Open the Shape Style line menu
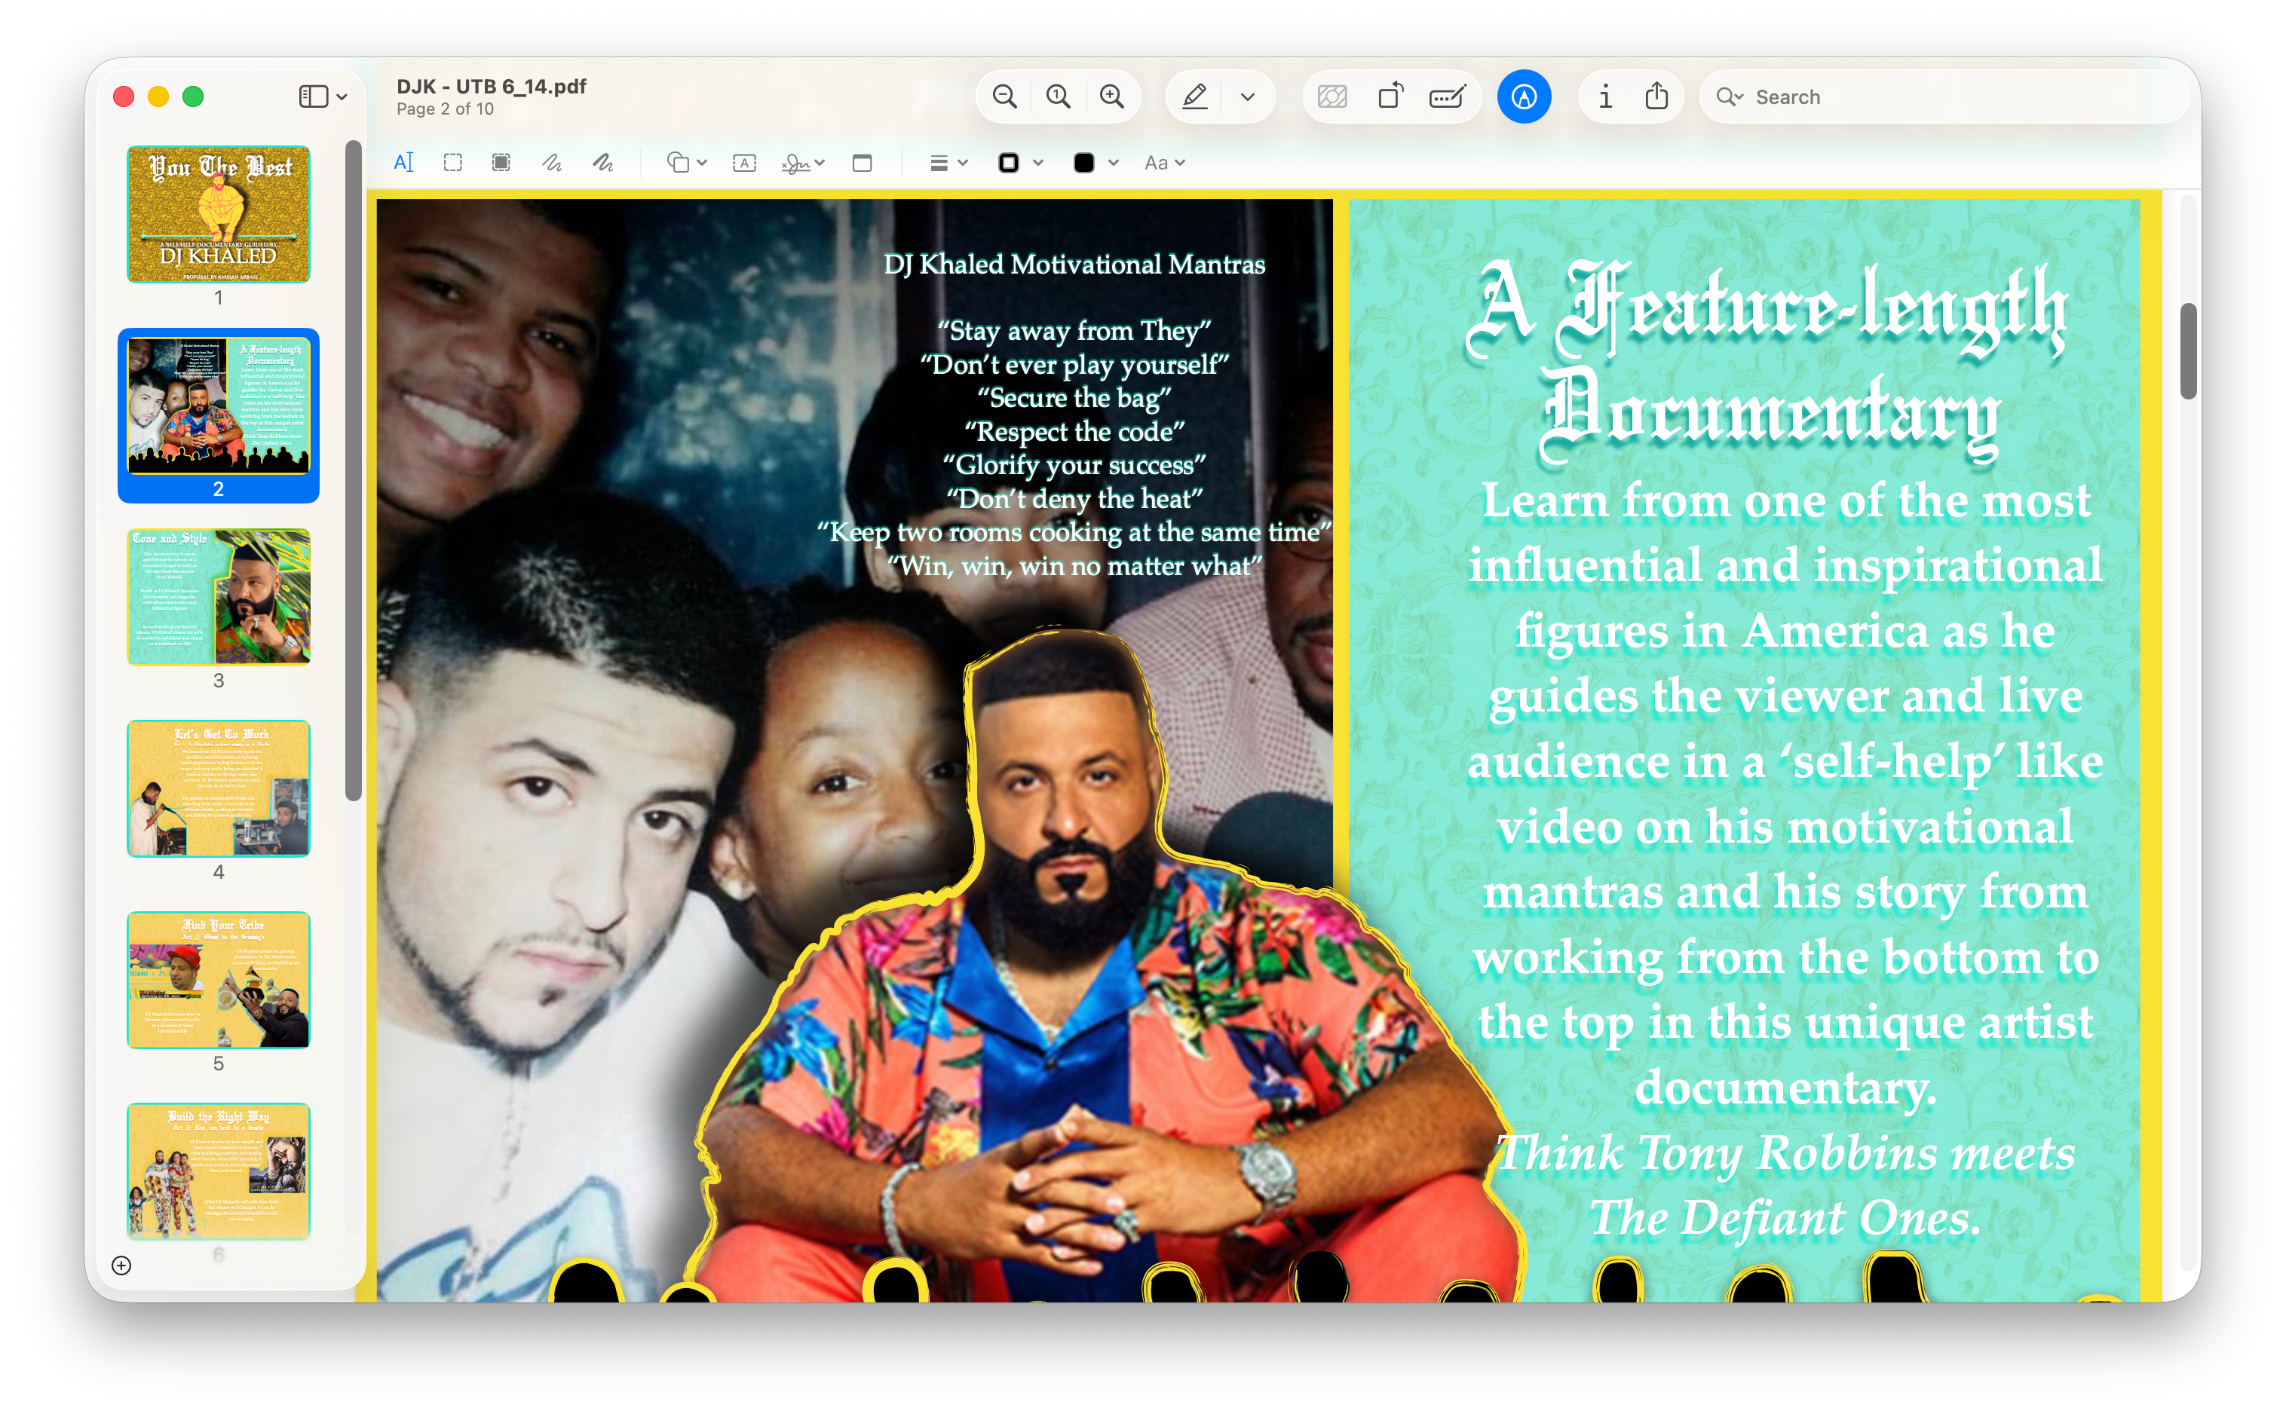2286x1414 pixels. pyautogui.click(x=948, y=163)
